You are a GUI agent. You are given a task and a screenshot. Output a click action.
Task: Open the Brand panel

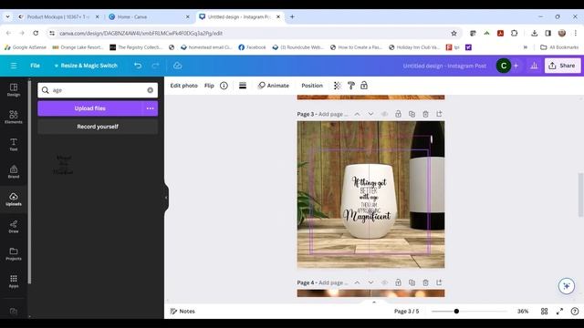[x=14, y=171]
